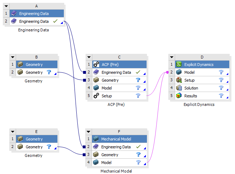Open the system C dropdown menu arrow
The height and width of the screenshot is (174, 235).
[89, 57]
